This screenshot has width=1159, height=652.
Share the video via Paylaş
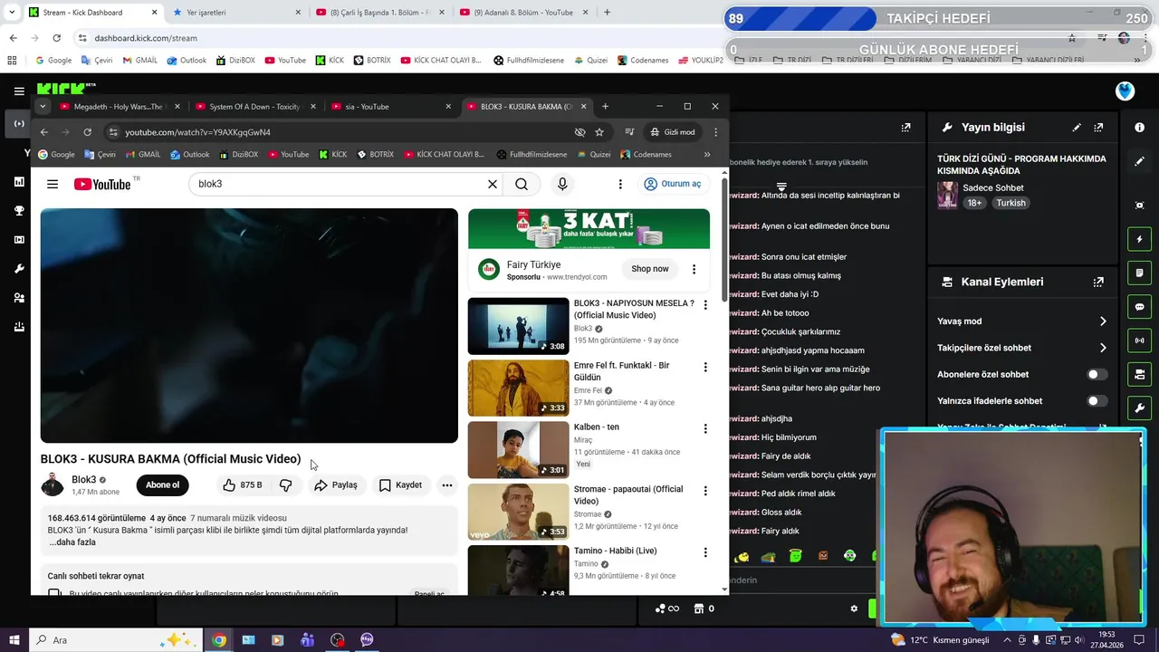336,485
